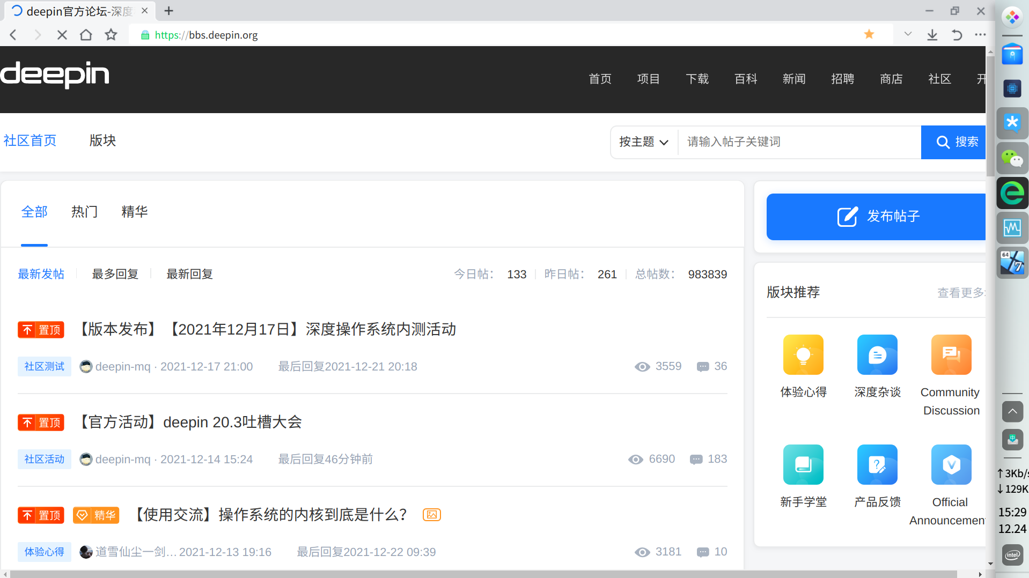Open the browser more options menu
The height and width of the screenshot is (578, 1029).
980,35
